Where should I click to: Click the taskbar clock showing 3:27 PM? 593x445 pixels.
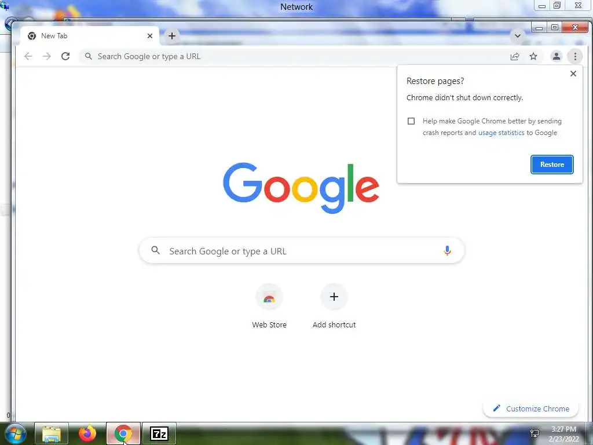click(564, 434)
